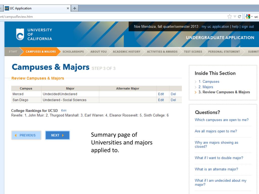Viewport: 259px width, 194px height.
Task: Click 'Noe Mendoza, fall quarter/semester 2013' text
Action: 166,27
